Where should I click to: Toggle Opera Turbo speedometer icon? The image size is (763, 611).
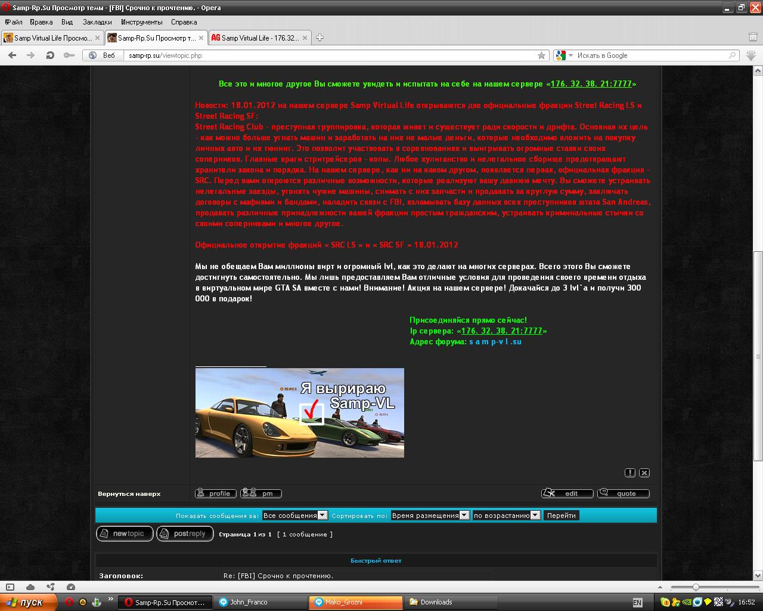click(x=71, y=587)
